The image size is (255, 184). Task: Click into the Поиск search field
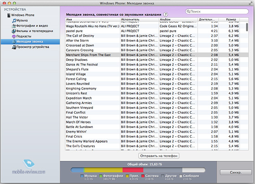coord(217,11)
